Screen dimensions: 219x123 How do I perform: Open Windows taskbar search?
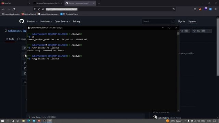[8, 121]
